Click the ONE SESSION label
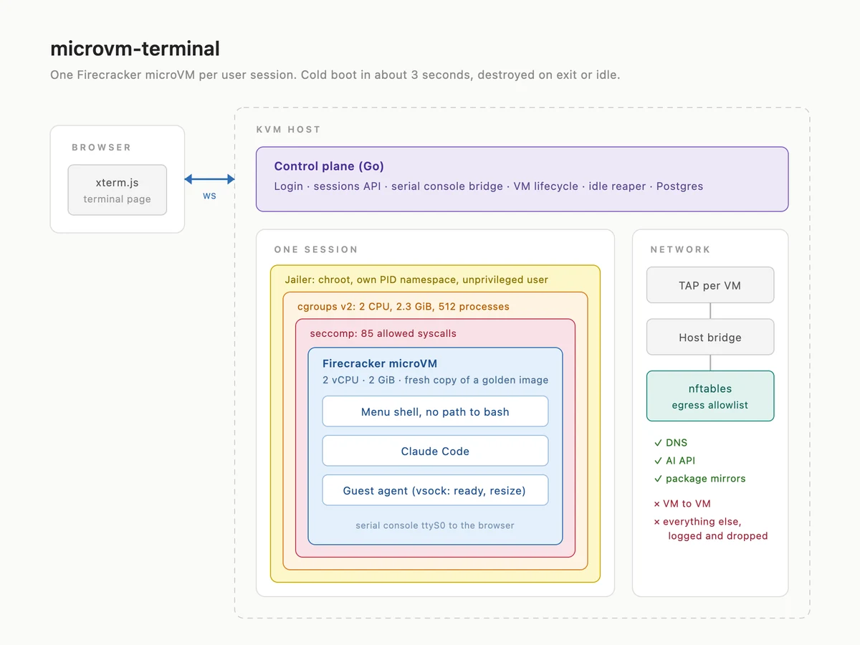Image resolution: width=860 pixels, height=645 pixels. click(x=316, y=249)
